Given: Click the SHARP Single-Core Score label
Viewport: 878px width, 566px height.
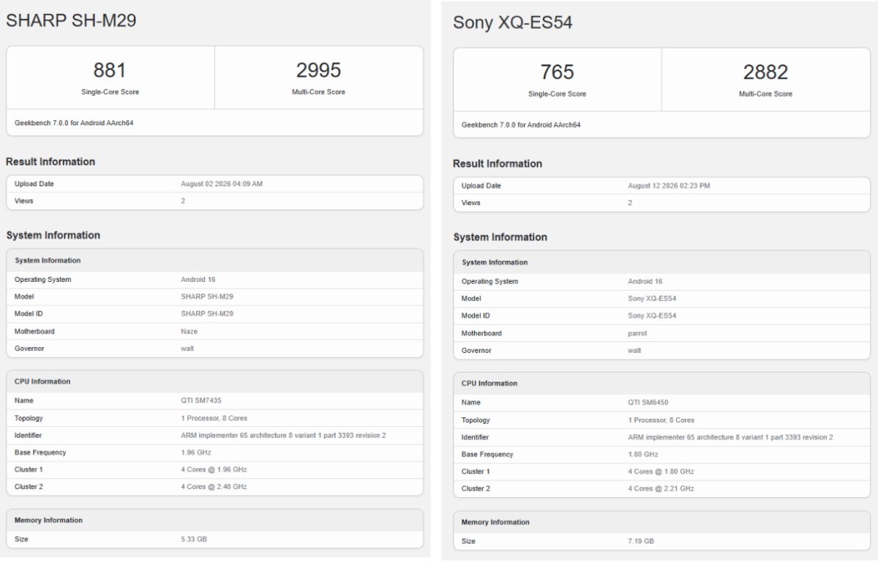Looking at the screenshot, I should [x=110, y=92].
